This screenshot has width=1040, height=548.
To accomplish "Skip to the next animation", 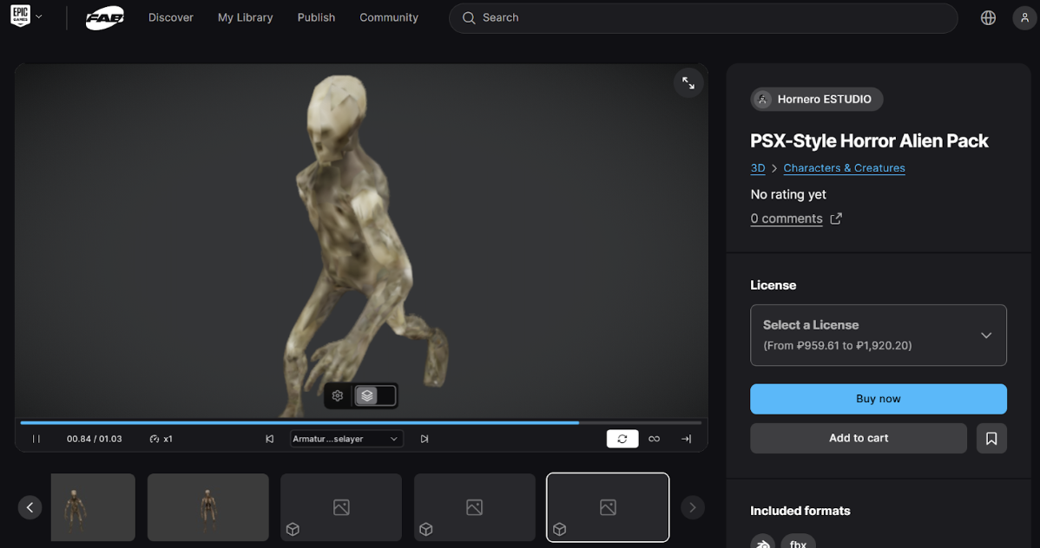I will point(425,439).
